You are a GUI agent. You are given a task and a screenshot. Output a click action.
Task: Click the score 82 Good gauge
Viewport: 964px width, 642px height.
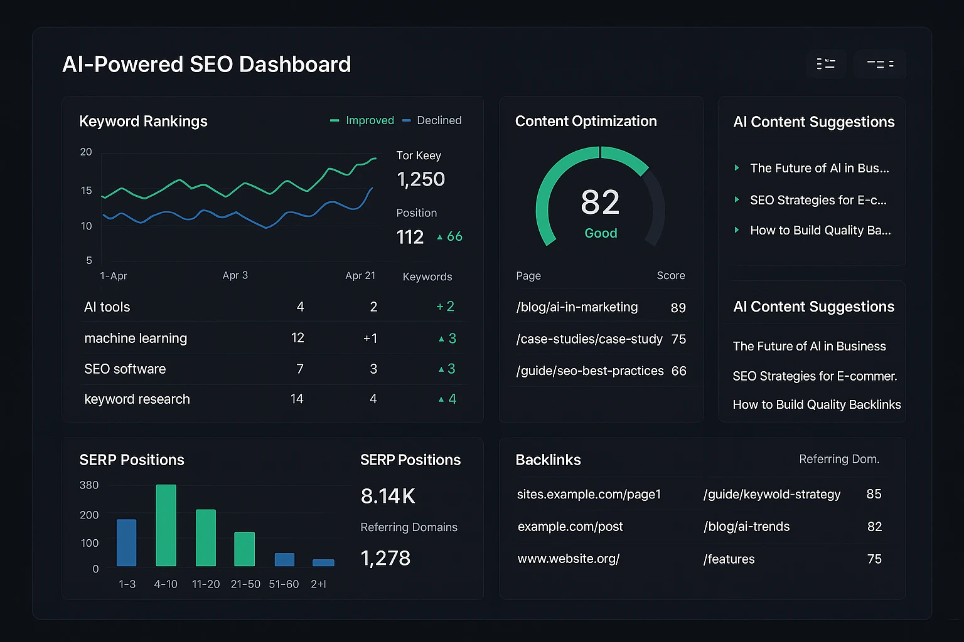(x=601, y=196)
